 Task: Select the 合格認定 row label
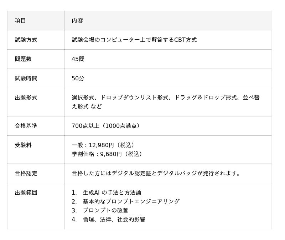26,173
